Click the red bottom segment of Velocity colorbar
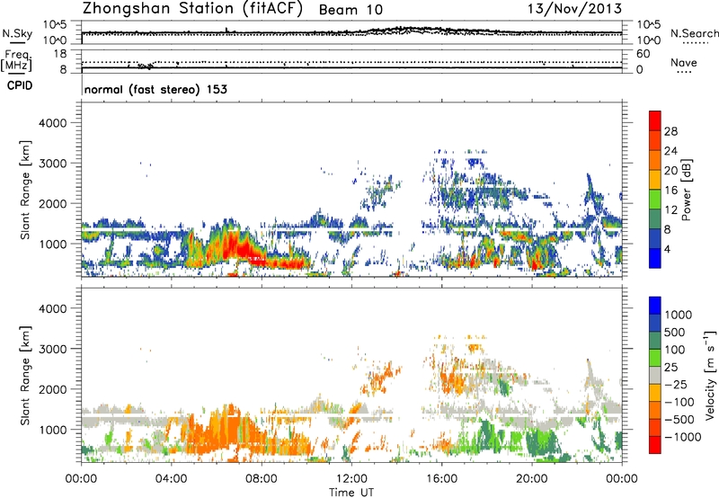This screenshot has width=719, height=498. point(655,445)
